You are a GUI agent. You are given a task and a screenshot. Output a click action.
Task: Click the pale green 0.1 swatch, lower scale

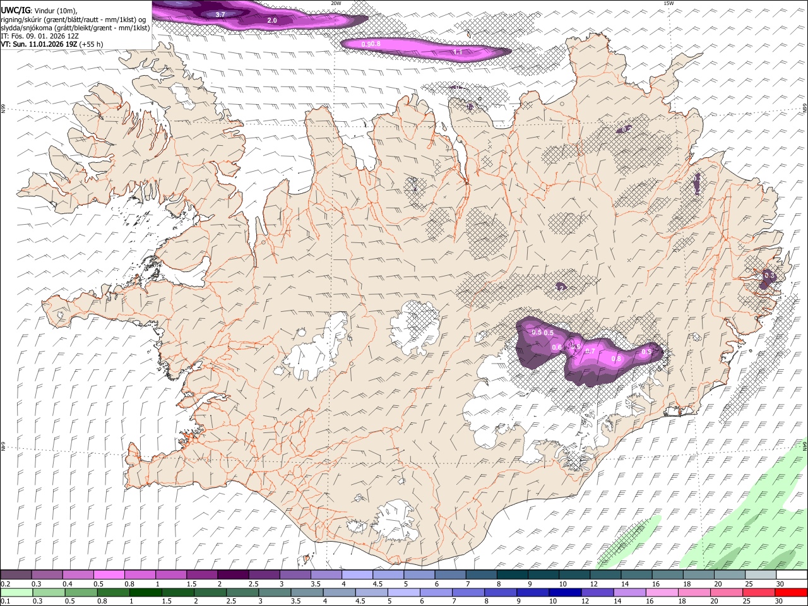tap(16, 592)
